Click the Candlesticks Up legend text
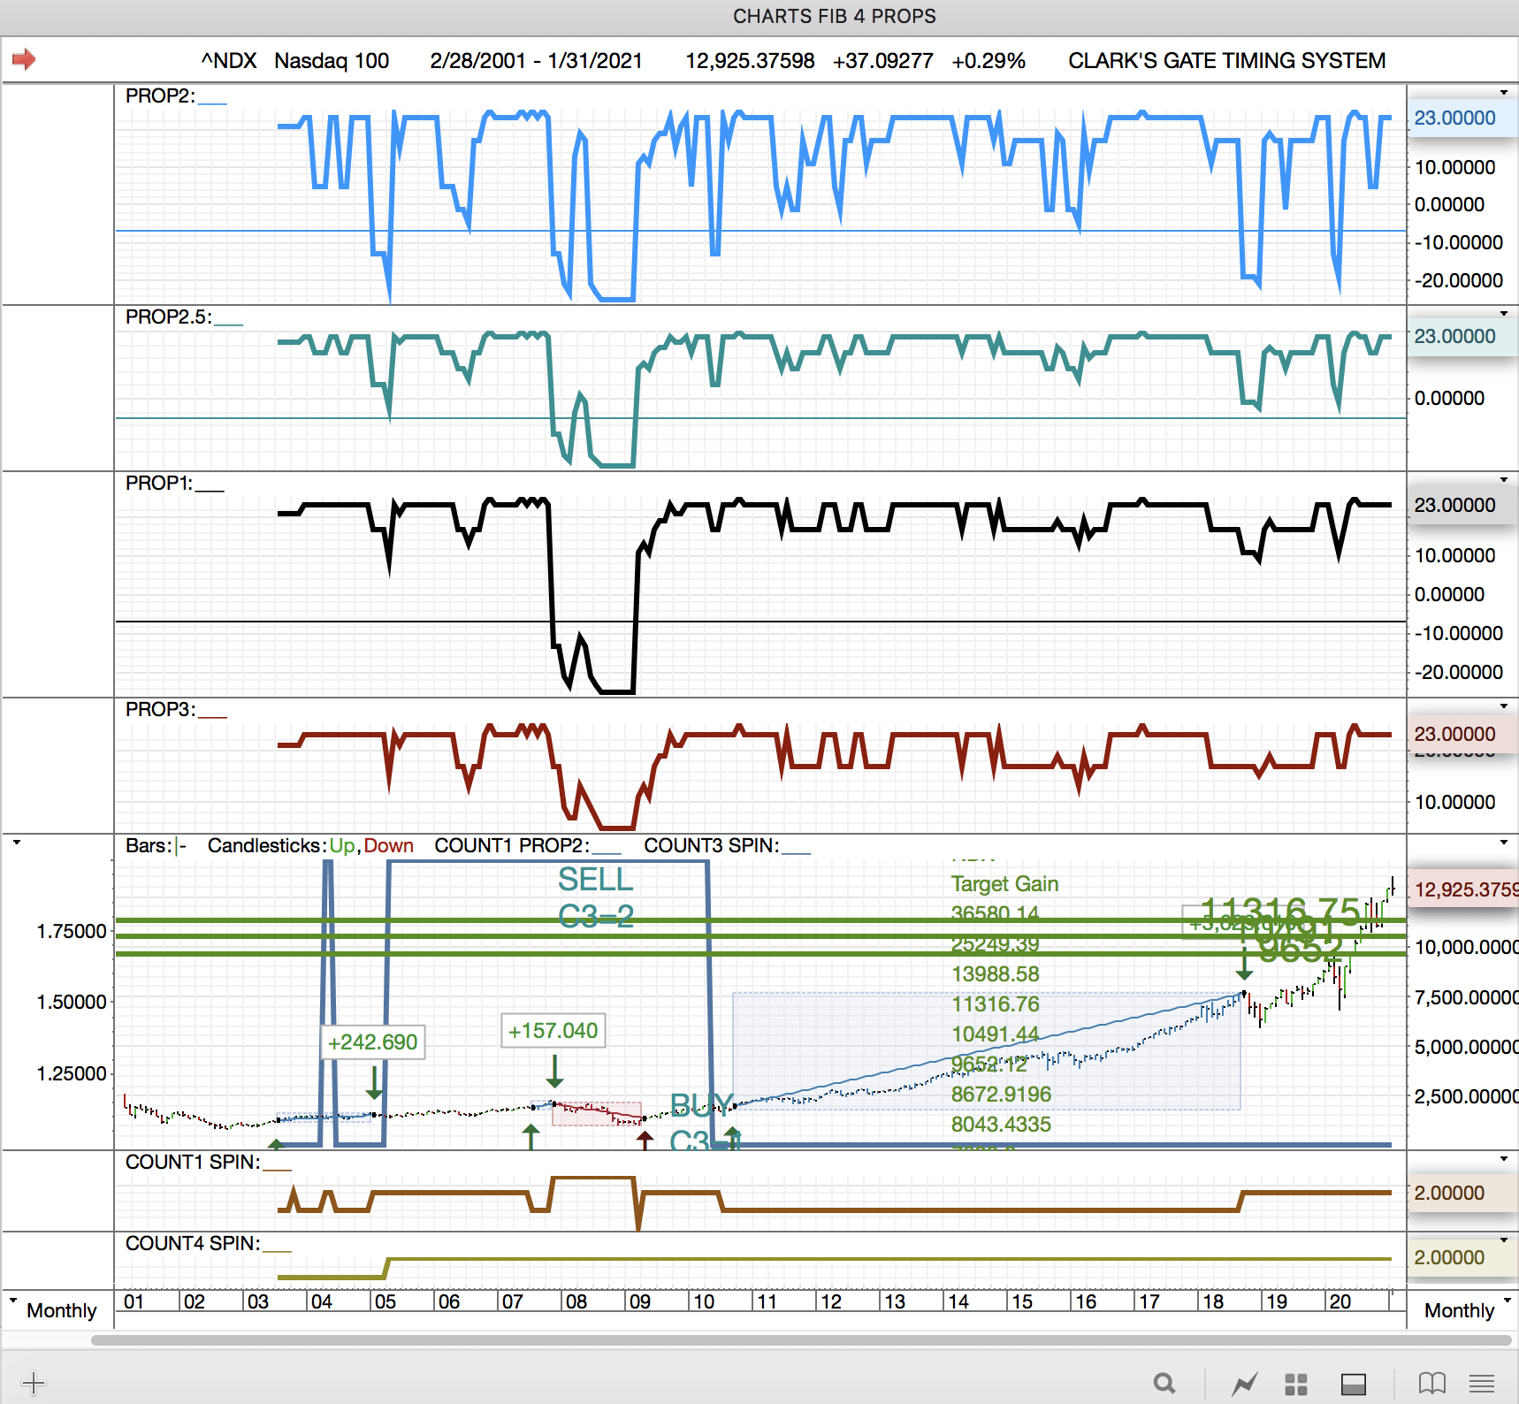 tap(341, 845)
